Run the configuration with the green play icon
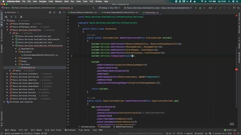 coord(196,8)
